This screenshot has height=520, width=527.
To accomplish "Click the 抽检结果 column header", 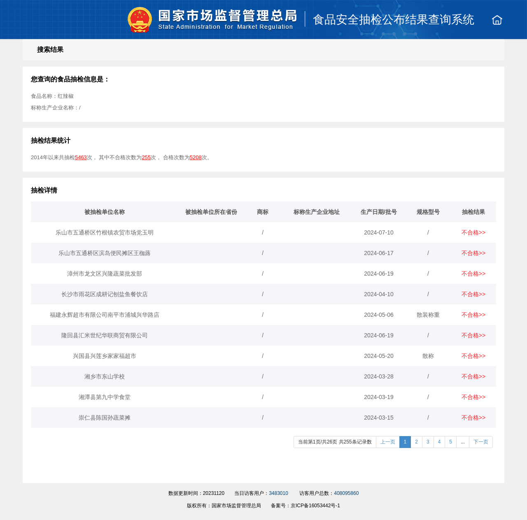I will tap(473, 212).
